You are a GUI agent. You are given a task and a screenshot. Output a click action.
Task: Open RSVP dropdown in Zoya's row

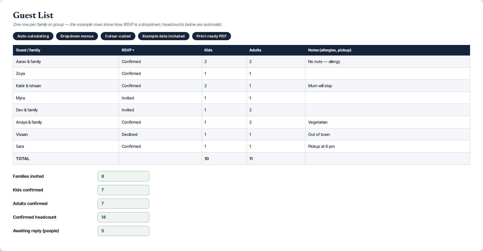160,74
